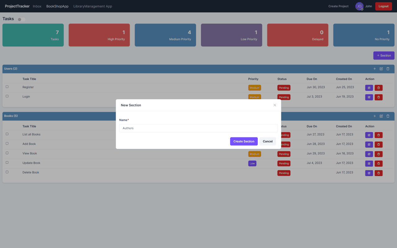Add a new task in the Users section
Screen dimensions: 397x248
pyautogui.click(x=374, y=69)
